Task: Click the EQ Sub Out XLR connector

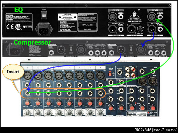Action: point(131,29)
